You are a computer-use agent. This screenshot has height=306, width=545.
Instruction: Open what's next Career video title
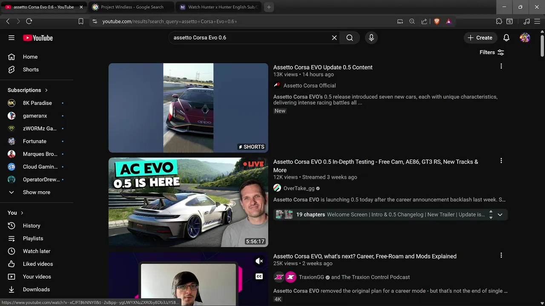coord(365,256)
